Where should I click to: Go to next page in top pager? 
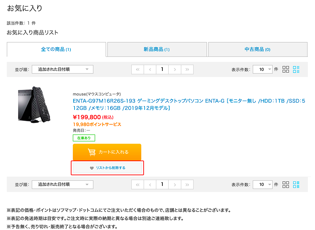[175, 69]
